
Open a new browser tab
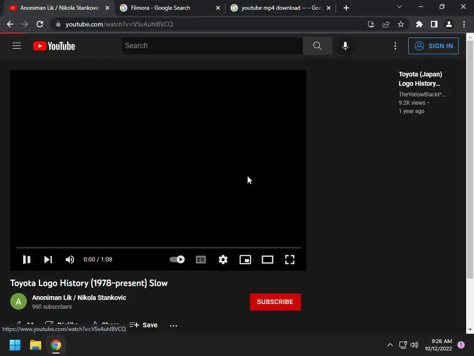[x=346, y=8]
